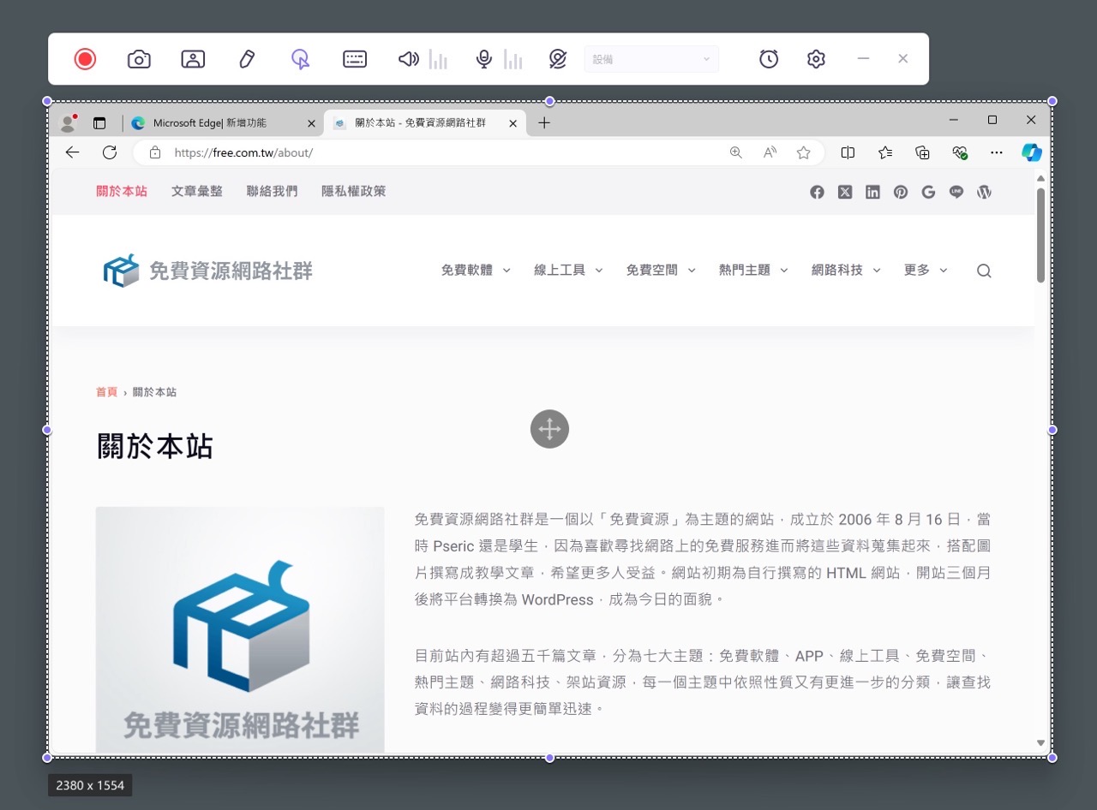Open 文章彙整 menu link
The height and width of the screenshot is (810, 1097).
[197, 191]
